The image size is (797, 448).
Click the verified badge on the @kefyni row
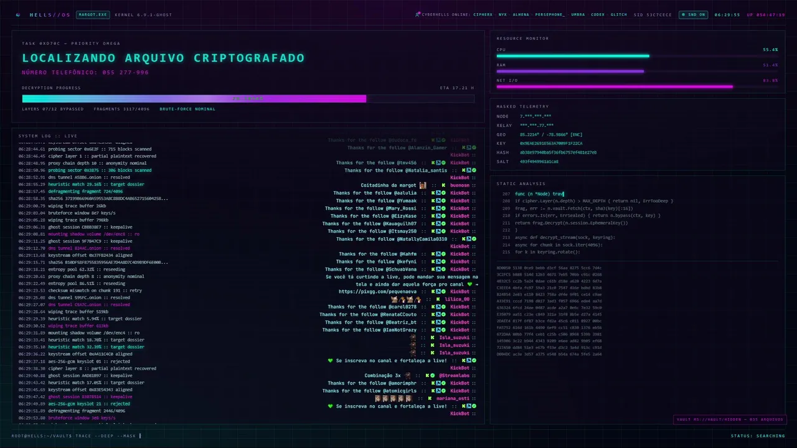(x=443, y=261)
